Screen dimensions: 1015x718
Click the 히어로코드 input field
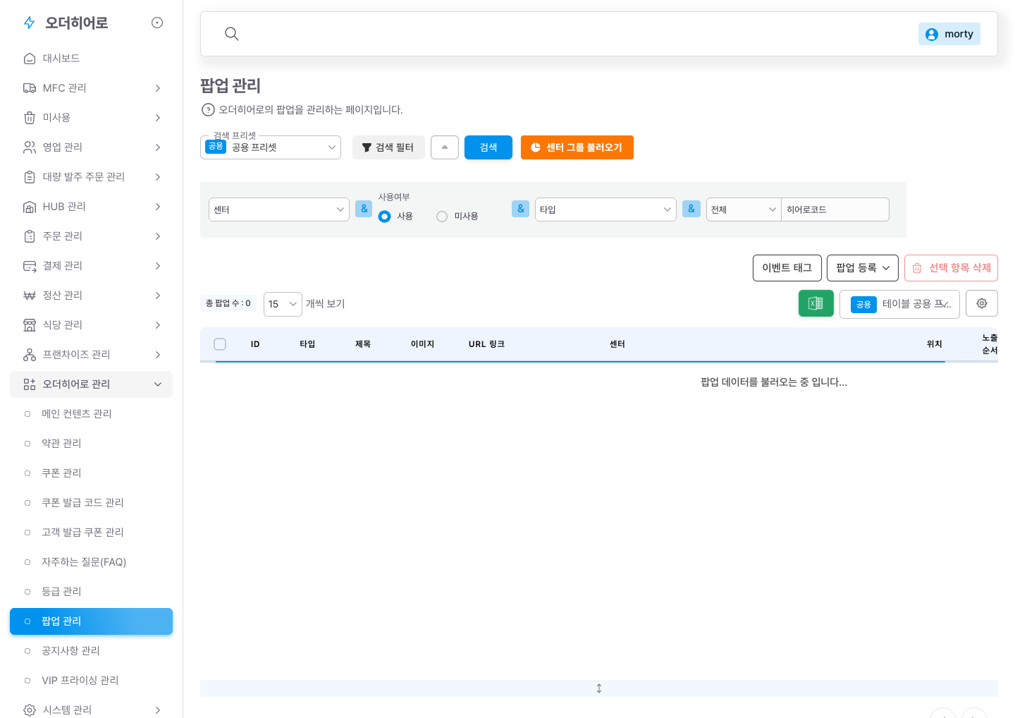pos(835,209)
